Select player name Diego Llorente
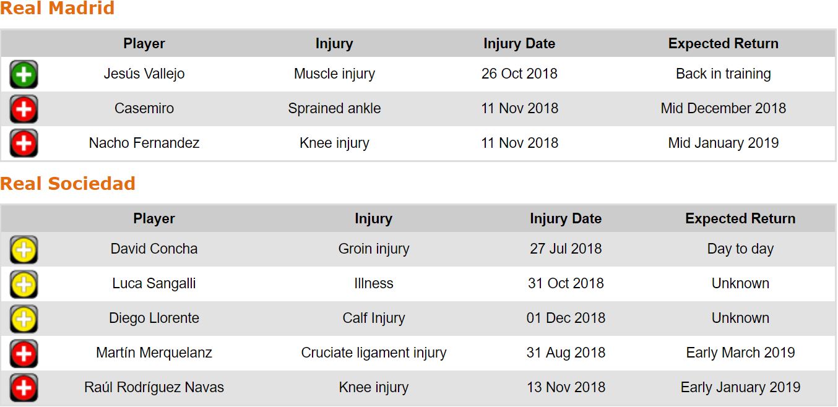 coord(154,318)
